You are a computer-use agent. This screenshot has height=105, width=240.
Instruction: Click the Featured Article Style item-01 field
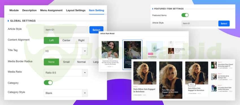click(200, 24)
